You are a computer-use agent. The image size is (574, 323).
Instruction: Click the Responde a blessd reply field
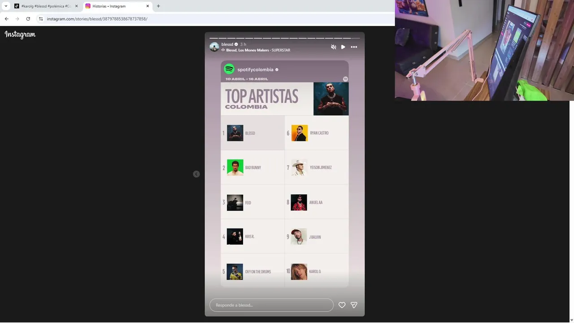271,305
